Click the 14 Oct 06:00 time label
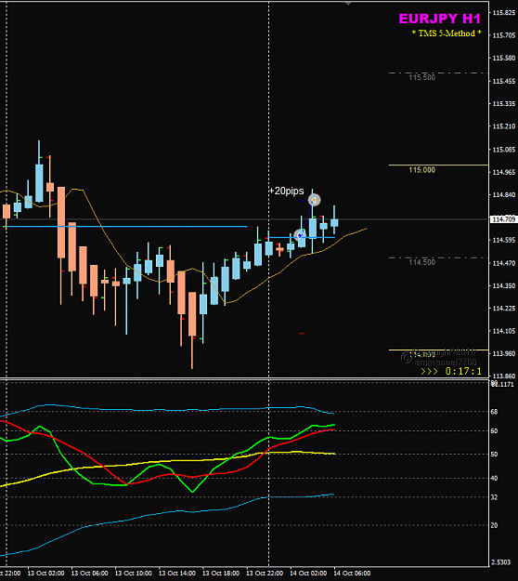 (352, 574)
